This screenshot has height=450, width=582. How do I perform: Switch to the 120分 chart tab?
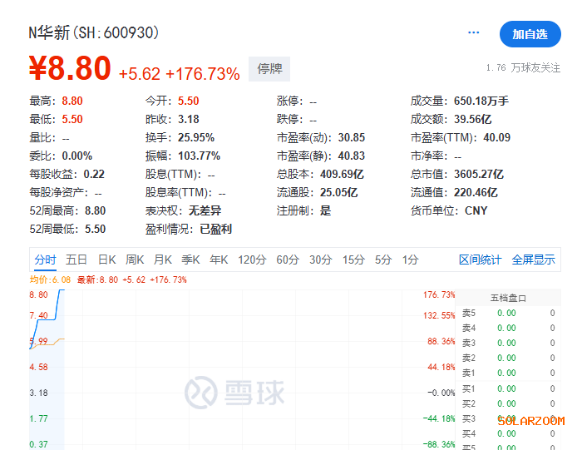point(250,260)
